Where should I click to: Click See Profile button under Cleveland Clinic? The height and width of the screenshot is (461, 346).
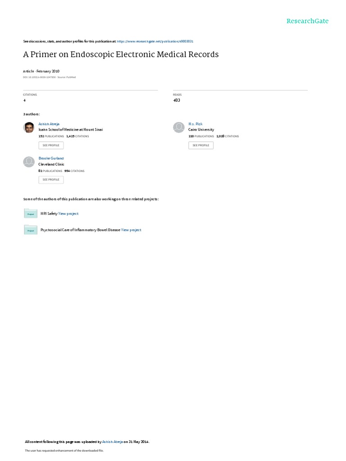[x=51, y=180]
